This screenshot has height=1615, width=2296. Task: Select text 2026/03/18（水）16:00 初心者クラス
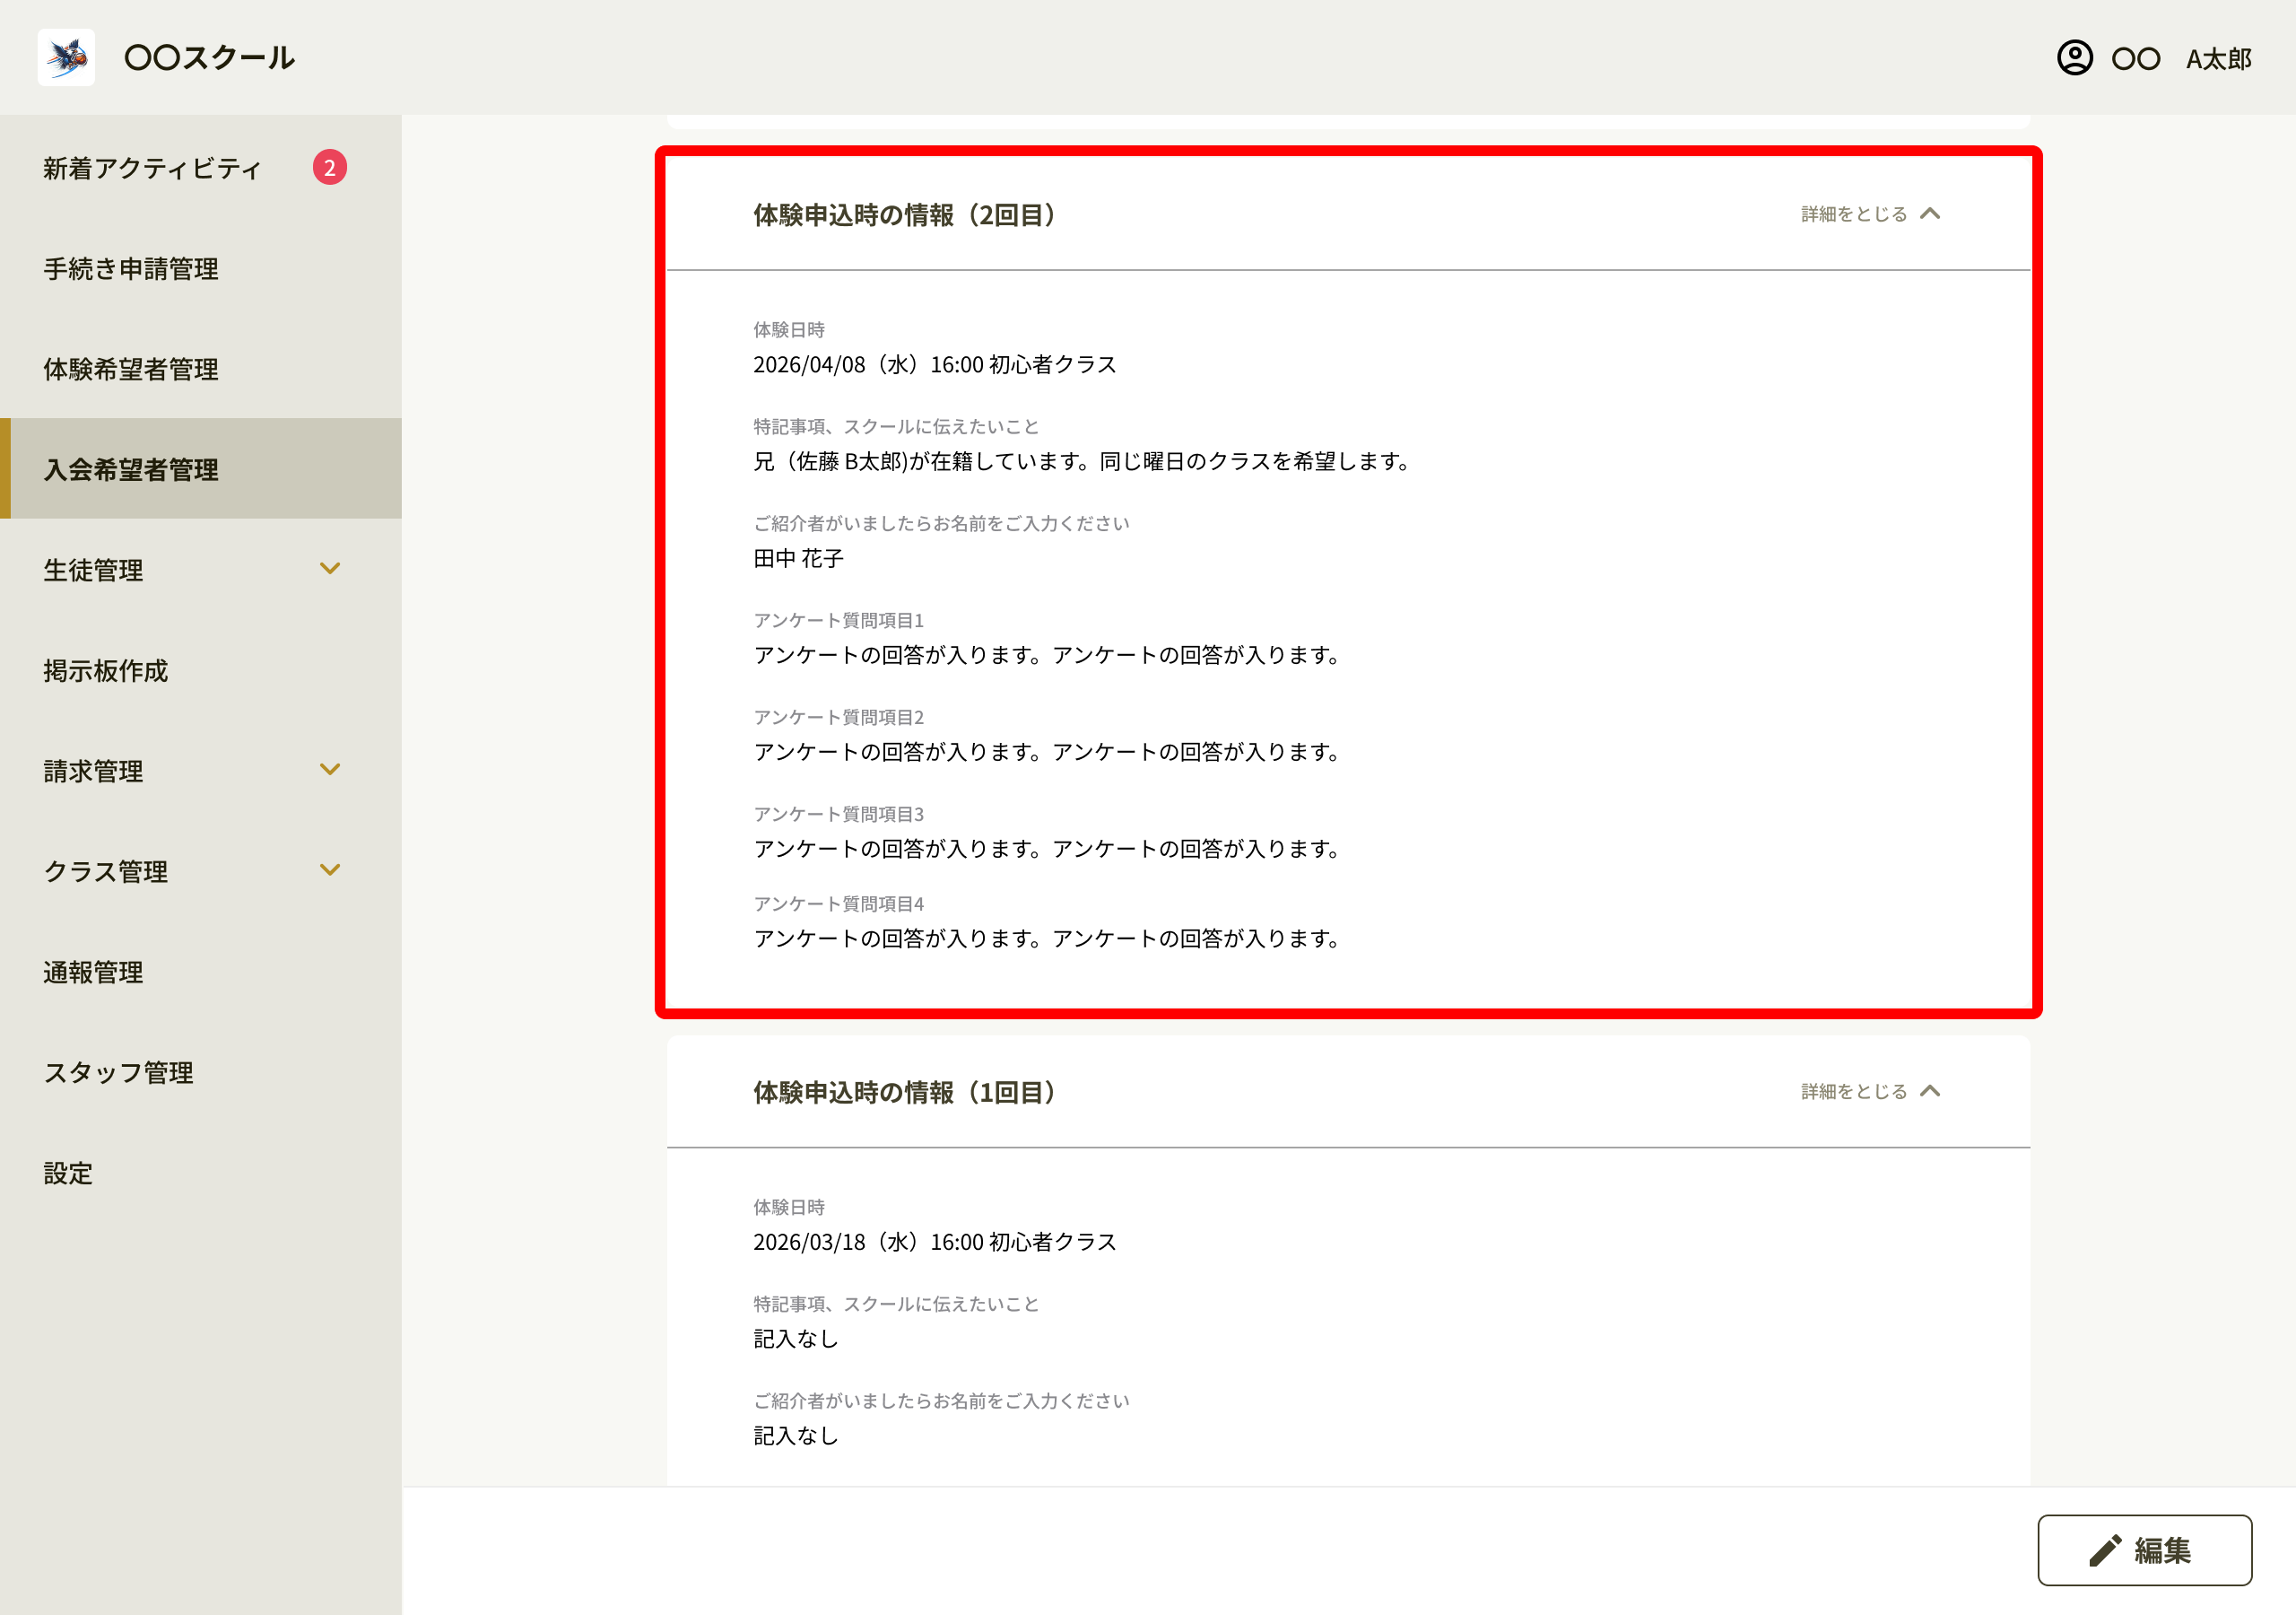pos(935,1243)
